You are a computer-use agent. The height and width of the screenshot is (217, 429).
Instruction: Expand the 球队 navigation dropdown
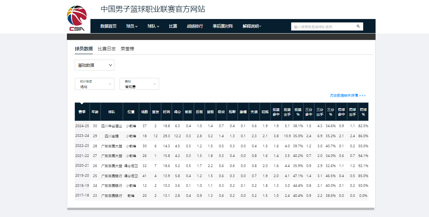(153, 26)
